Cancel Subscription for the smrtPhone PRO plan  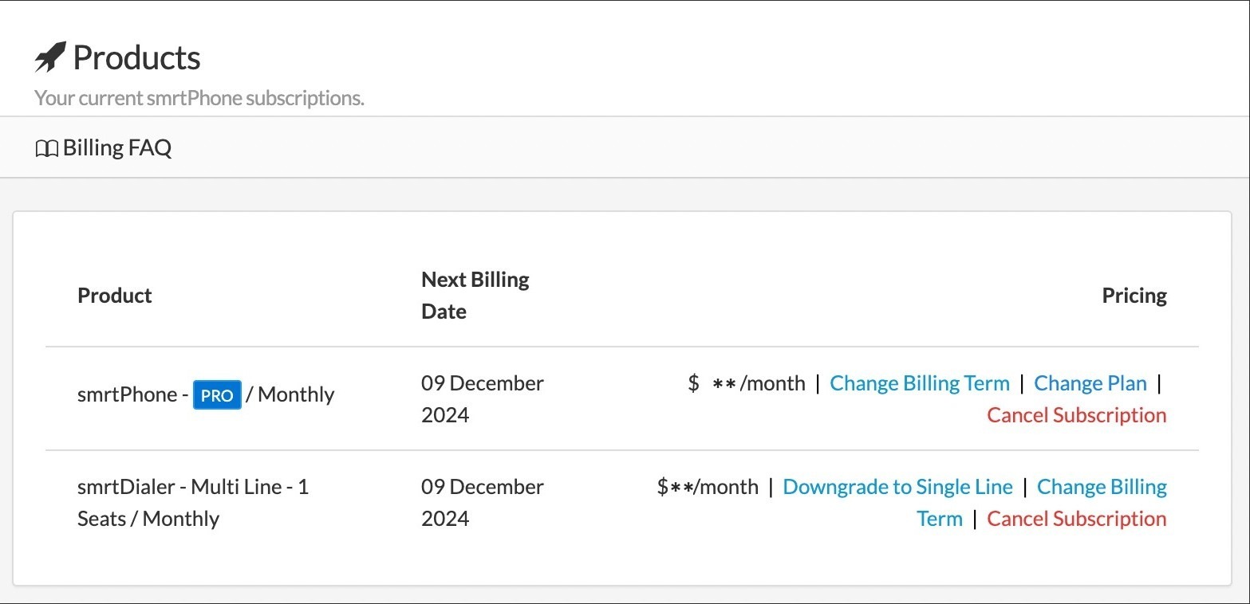pyautogui.click(x=1076, y=415)
